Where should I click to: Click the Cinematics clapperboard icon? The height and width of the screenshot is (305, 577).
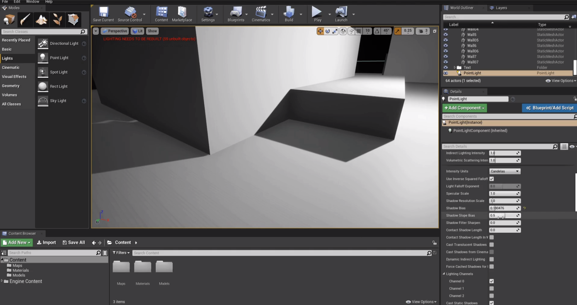tap(261, 12)
